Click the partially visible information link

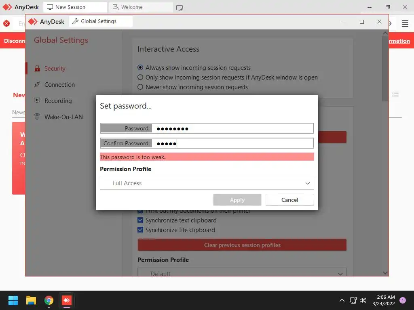(x=399, y=41)
